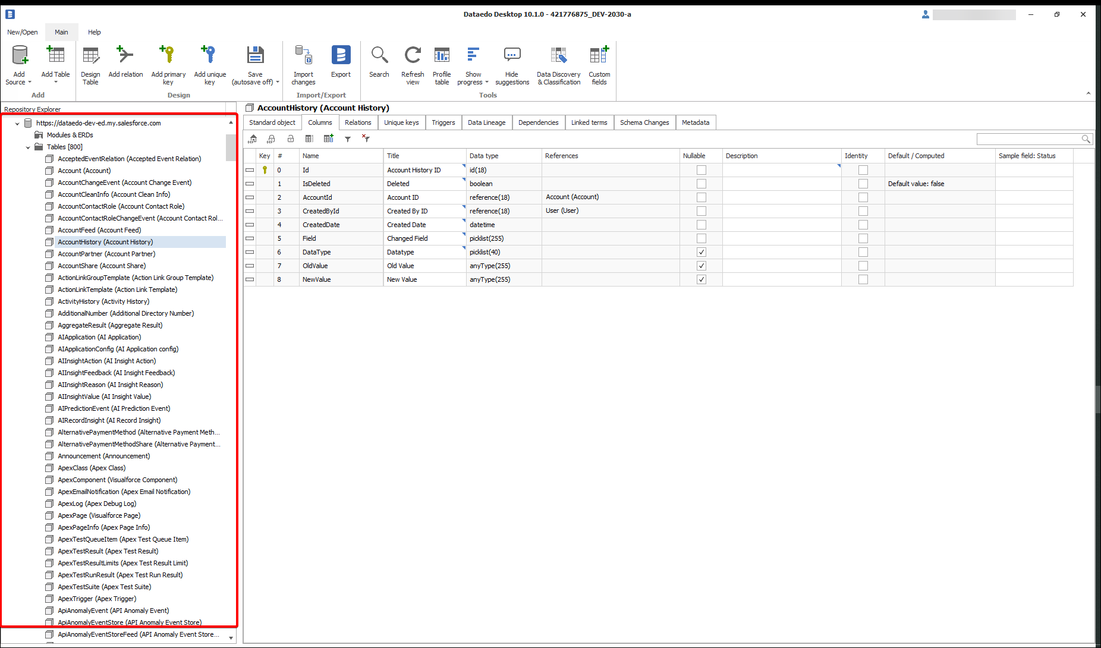Image resolution: width=1101 pixels, height=648 pixels.
Task: Collapse the Tables [800] tree node
Action: [x=28, y=147]
